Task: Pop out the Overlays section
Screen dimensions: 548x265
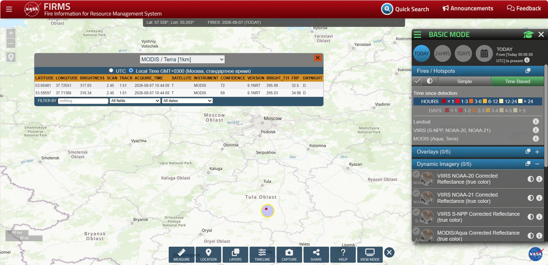Action: (528, 151)
